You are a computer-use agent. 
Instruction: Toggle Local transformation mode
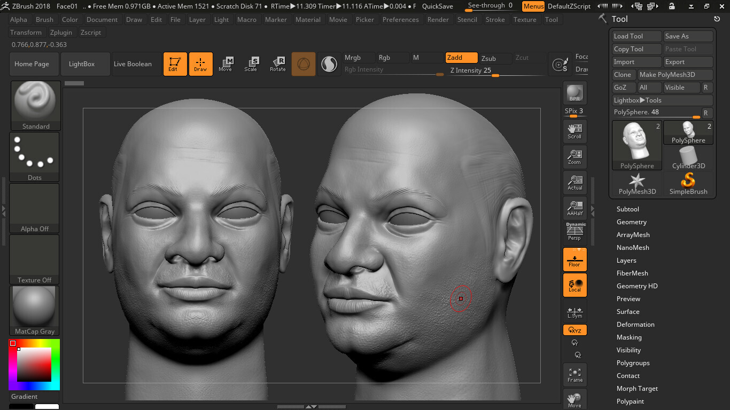(x=574, y=285)
